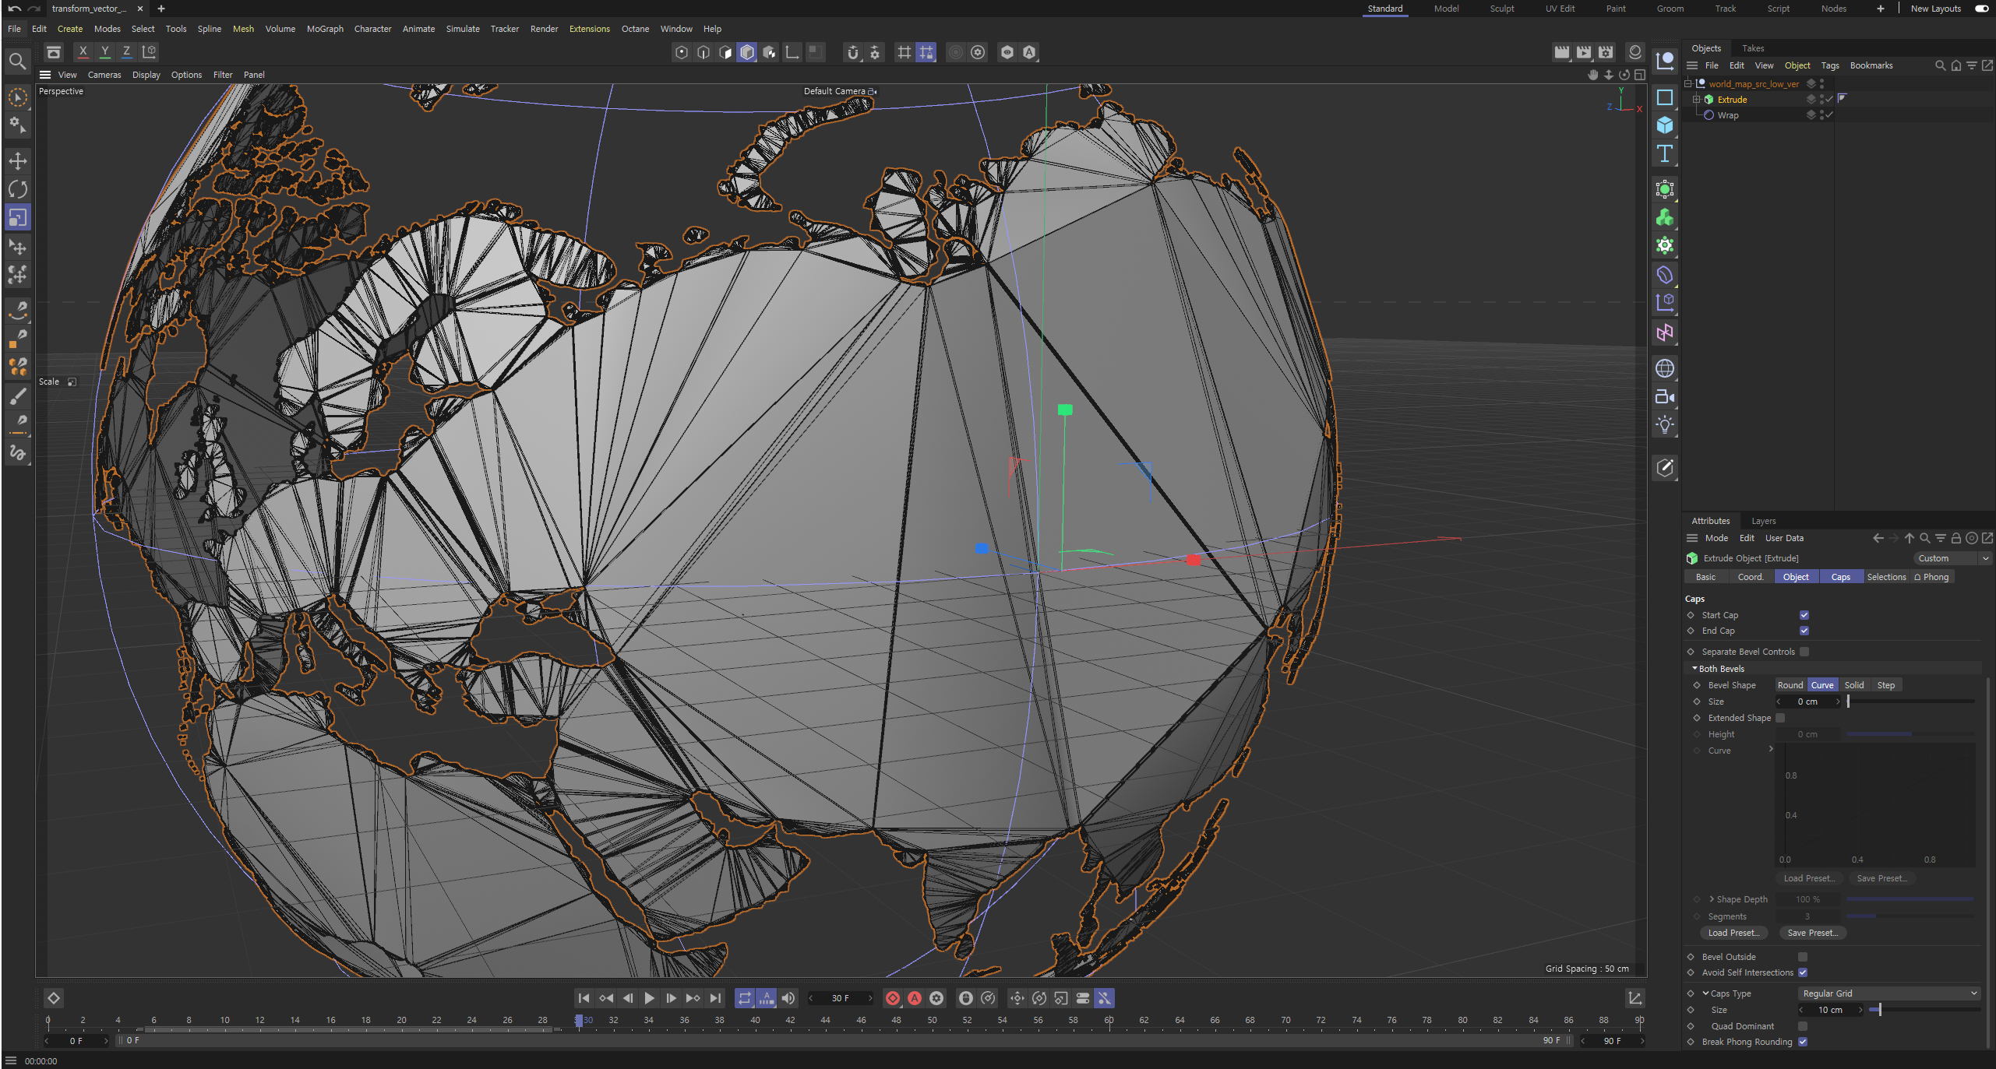Image resolution: width=1996 pixels, height=1069 pixels.
Task: Add a Text spline object
Action: click(x=1665, y=153)
